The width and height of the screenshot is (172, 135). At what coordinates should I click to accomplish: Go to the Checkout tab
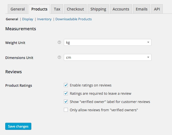[x=75, y=9]
